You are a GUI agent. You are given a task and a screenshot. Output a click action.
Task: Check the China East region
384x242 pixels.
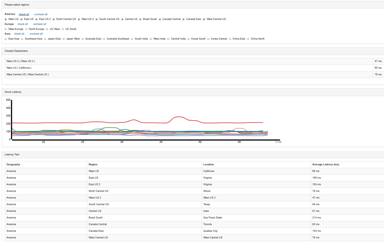click(230, 39)
